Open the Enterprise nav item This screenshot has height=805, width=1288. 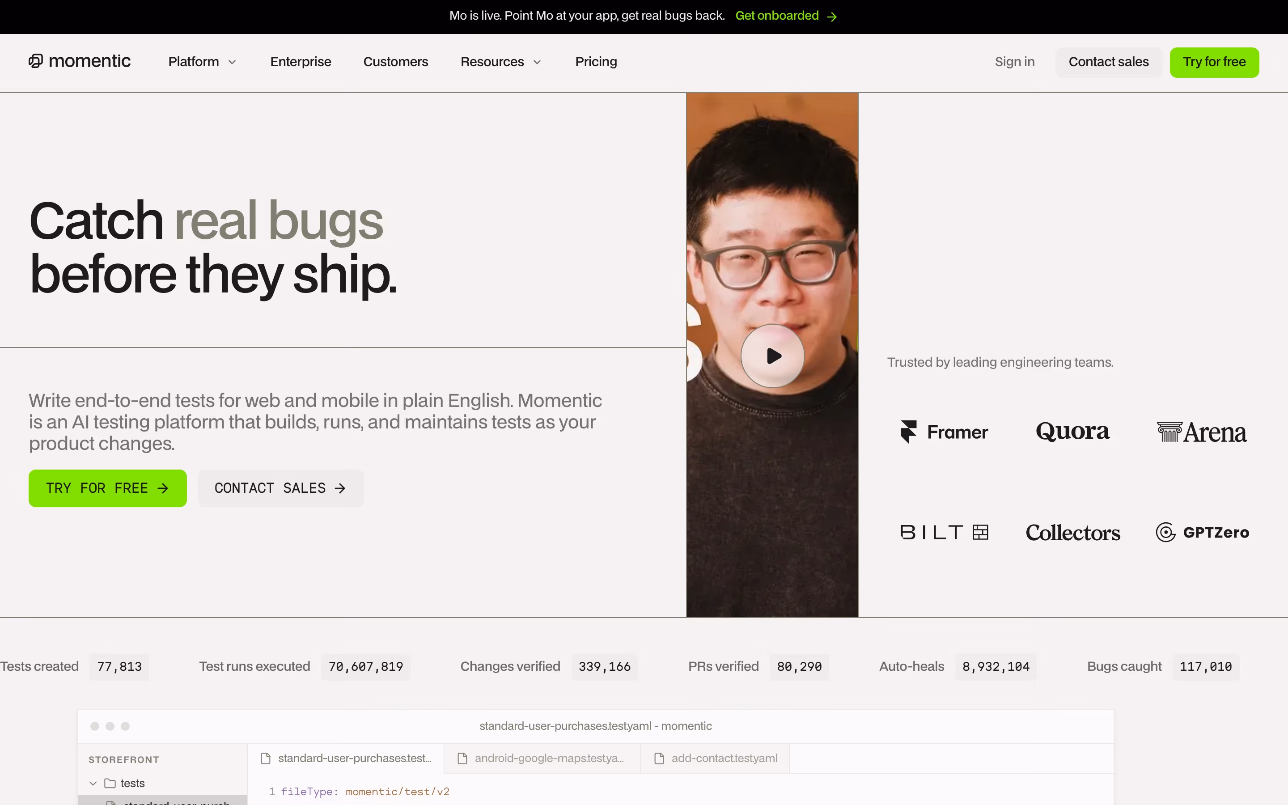[x=301, y=62]
